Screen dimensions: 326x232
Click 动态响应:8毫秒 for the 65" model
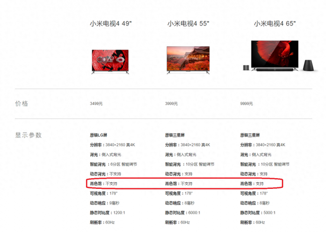[x=255, y=203]
